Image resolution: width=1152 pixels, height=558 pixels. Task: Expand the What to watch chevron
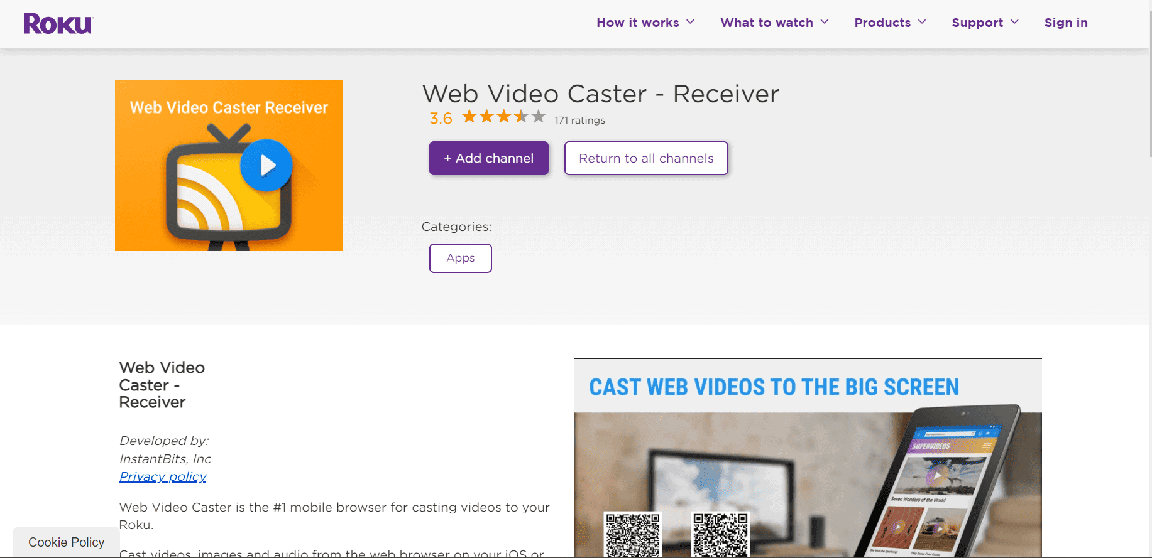(x=825, y=22)
